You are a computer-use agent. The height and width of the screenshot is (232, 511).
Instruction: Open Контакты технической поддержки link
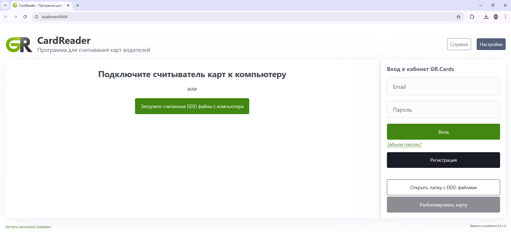tap(28, 227)
